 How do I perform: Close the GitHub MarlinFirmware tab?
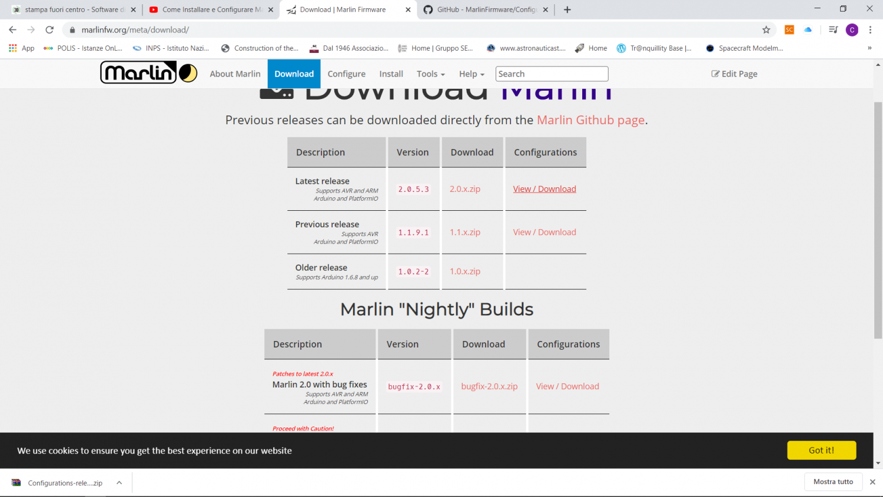[546, 9]
